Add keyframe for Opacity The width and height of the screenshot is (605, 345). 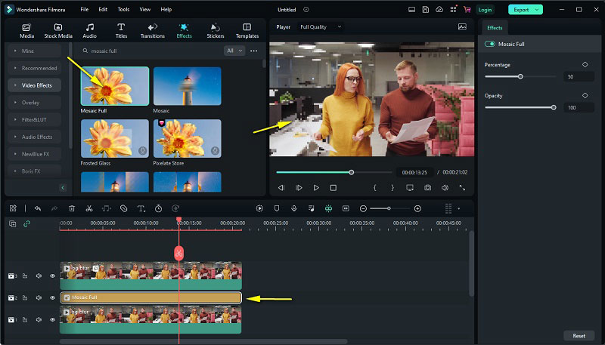coord(585,95)
